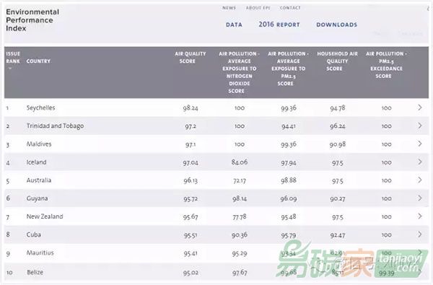Click Iceland's 84.06 nitrogen dioxide score
This screenshot has height=285, width=433.
click(x=240, y=162)
